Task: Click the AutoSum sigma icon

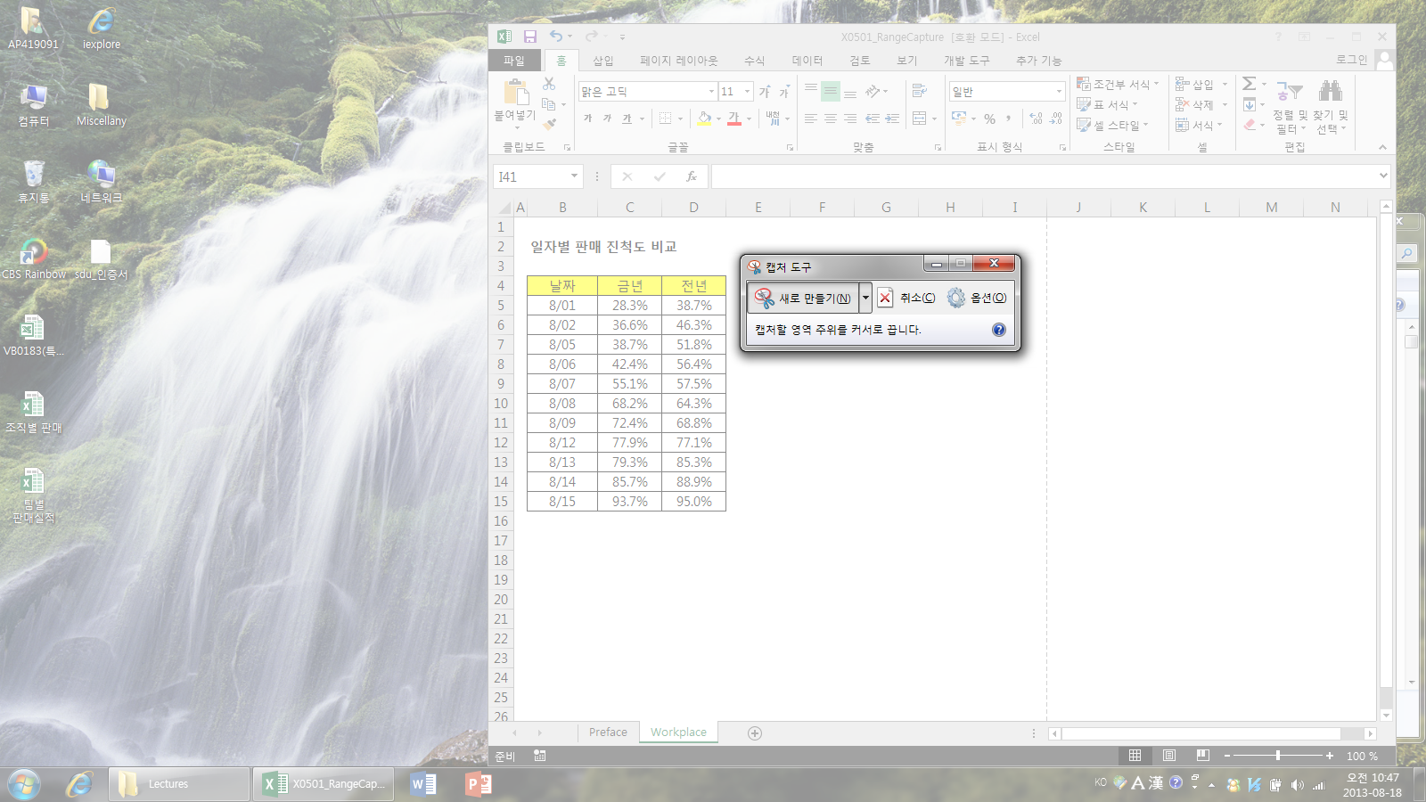Action: [1250, 84]
